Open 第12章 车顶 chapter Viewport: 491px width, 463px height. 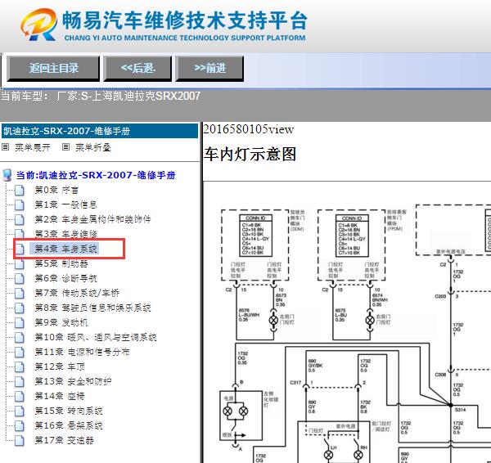[60, 366]
